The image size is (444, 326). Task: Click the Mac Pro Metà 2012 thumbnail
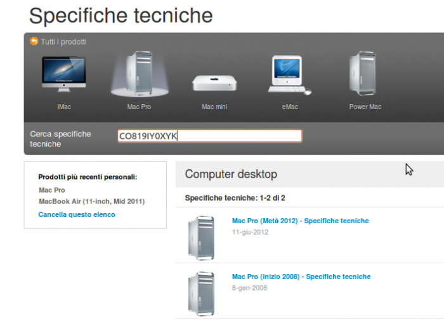tap(201, 238)
